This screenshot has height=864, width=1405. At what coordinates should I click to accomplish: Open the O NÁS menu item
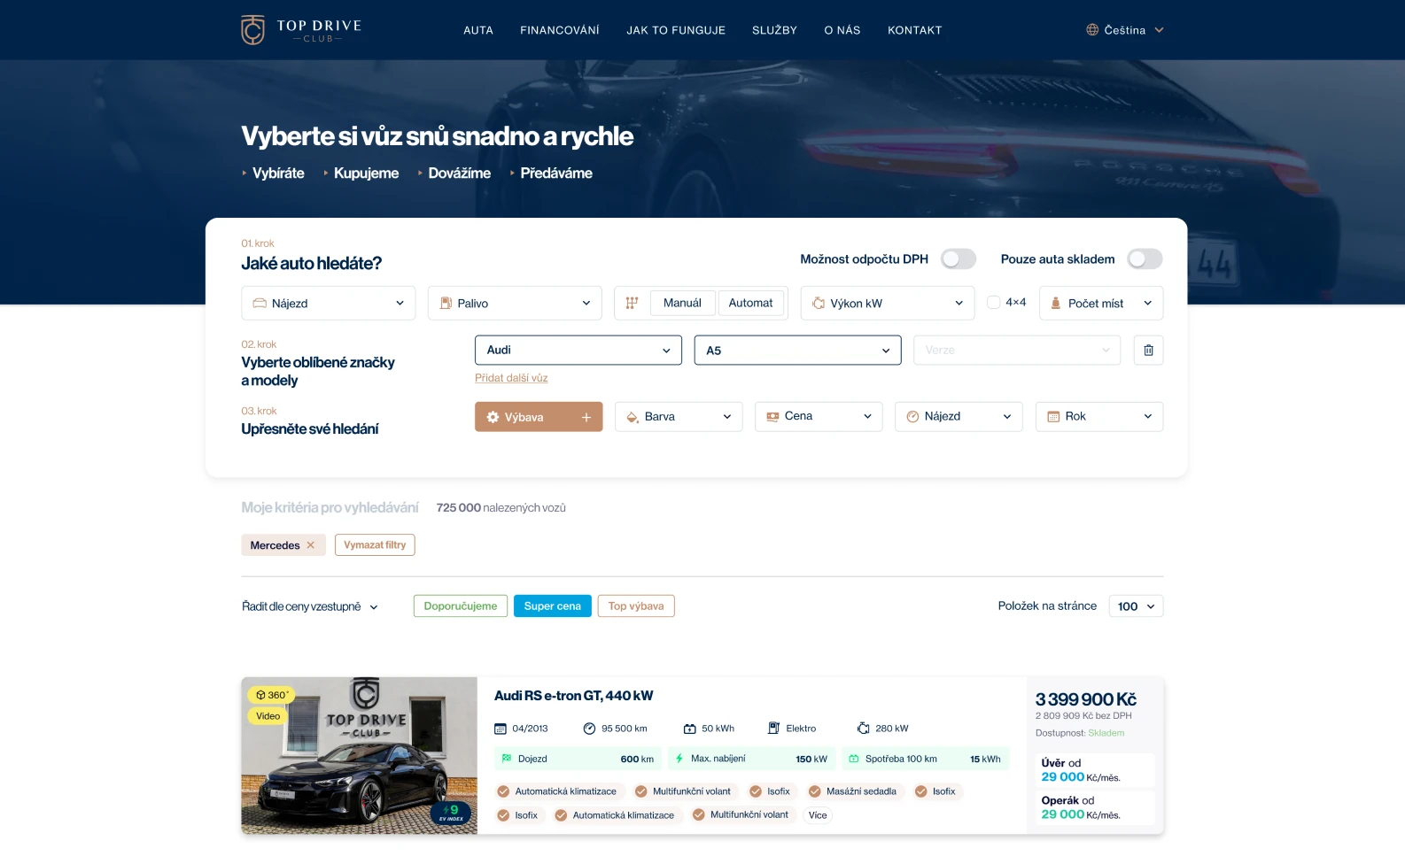pos(842,30)
